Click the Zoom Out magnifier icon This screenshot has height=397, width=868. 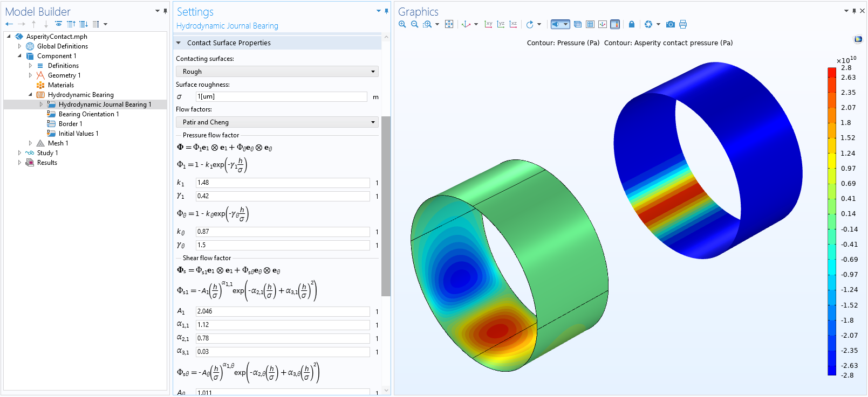coord(414,24)
